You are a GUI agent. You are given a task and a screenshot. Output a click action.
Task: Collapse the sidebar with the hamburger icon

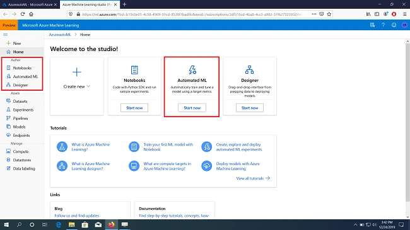click(x=5, y=35)
